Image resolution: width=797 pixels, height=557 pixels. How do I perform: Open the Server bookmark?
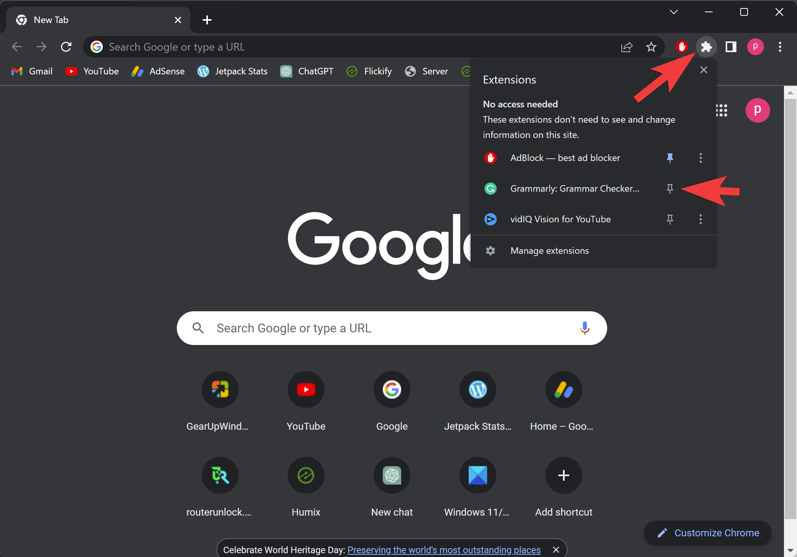pyautogui.click(x=426, y=71)
